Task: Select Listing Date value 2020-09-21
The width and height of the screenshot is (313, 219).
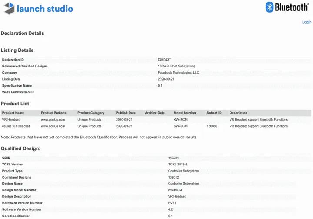Action: (166, 79)
